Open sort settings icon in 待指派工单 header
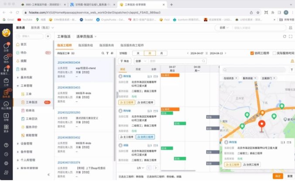Image resolution: width=295 pixels, height=181 pixels. [112, 53]
